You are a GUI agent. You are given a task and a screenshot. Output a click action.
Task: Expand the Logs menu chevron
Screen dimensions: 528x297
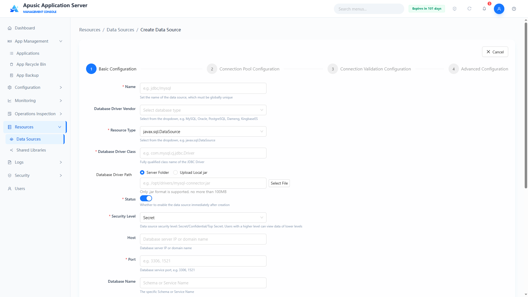point(61,162)
